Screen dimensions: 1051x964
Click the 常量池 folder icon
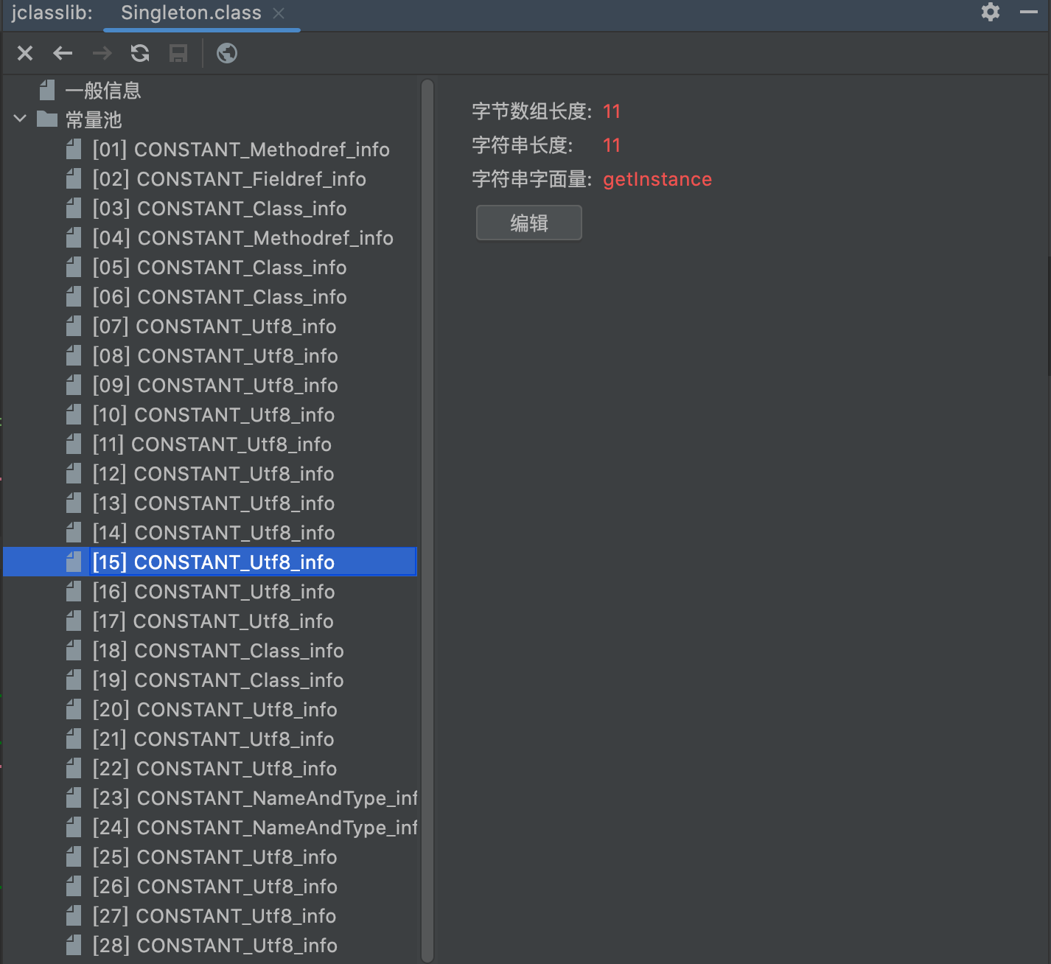[47, 119]
